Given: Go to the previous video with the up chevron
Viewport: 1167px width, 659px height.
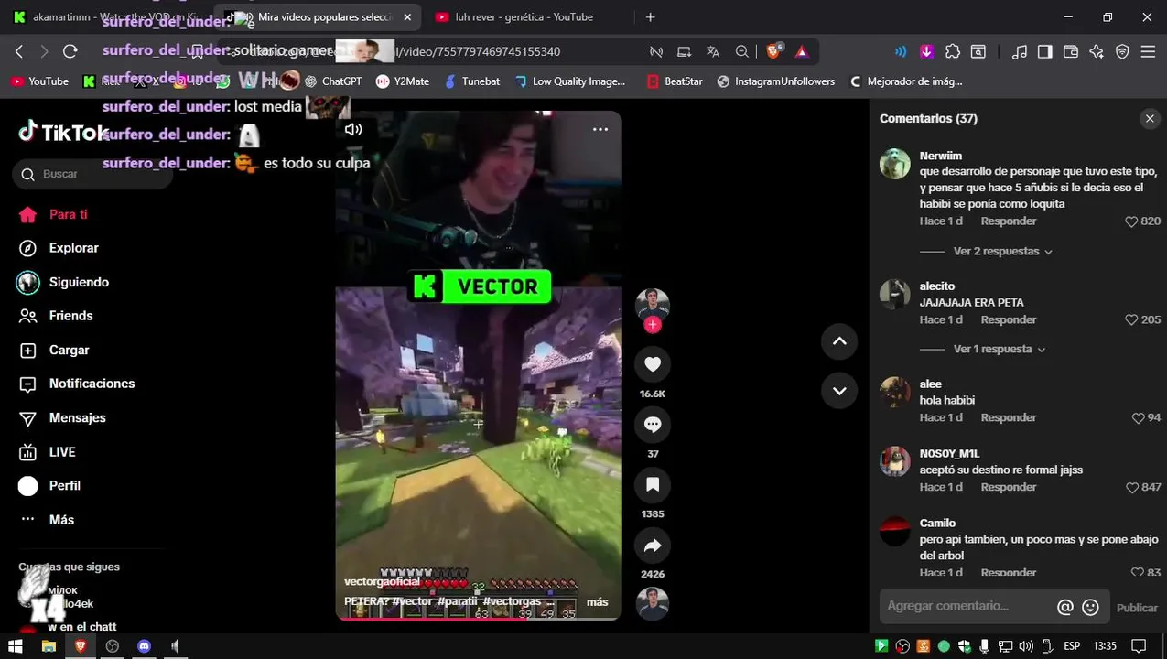Looking at the screenshot, I should pos(839,341).
